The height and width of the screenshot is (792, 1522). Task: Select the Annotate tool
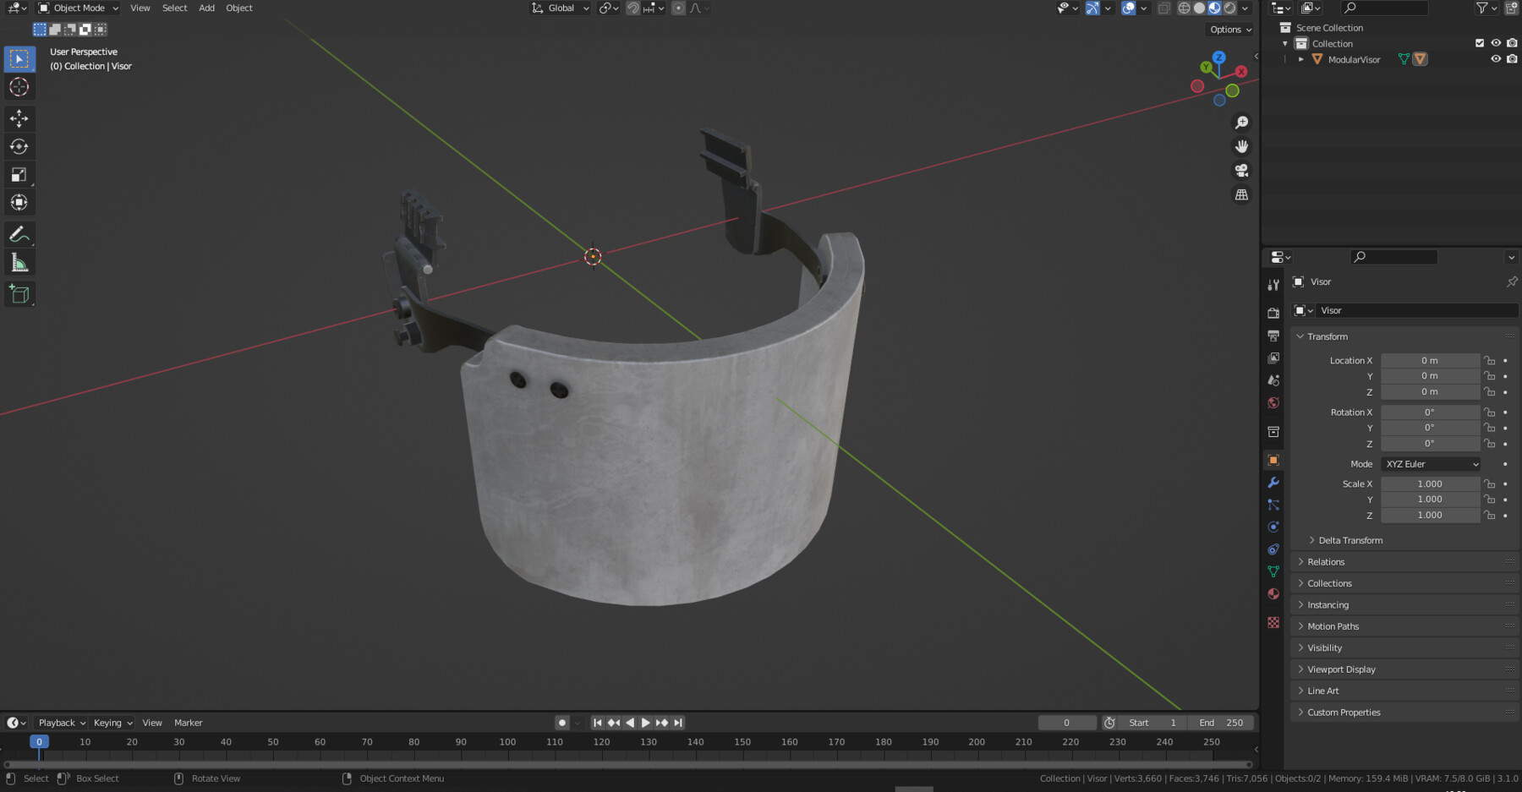(19, 234)
